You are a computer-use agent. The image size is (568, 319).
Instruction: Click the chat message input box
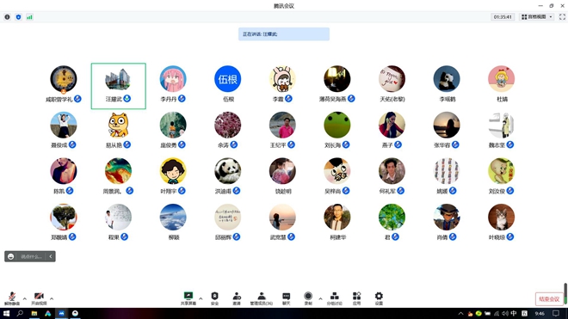30,256
